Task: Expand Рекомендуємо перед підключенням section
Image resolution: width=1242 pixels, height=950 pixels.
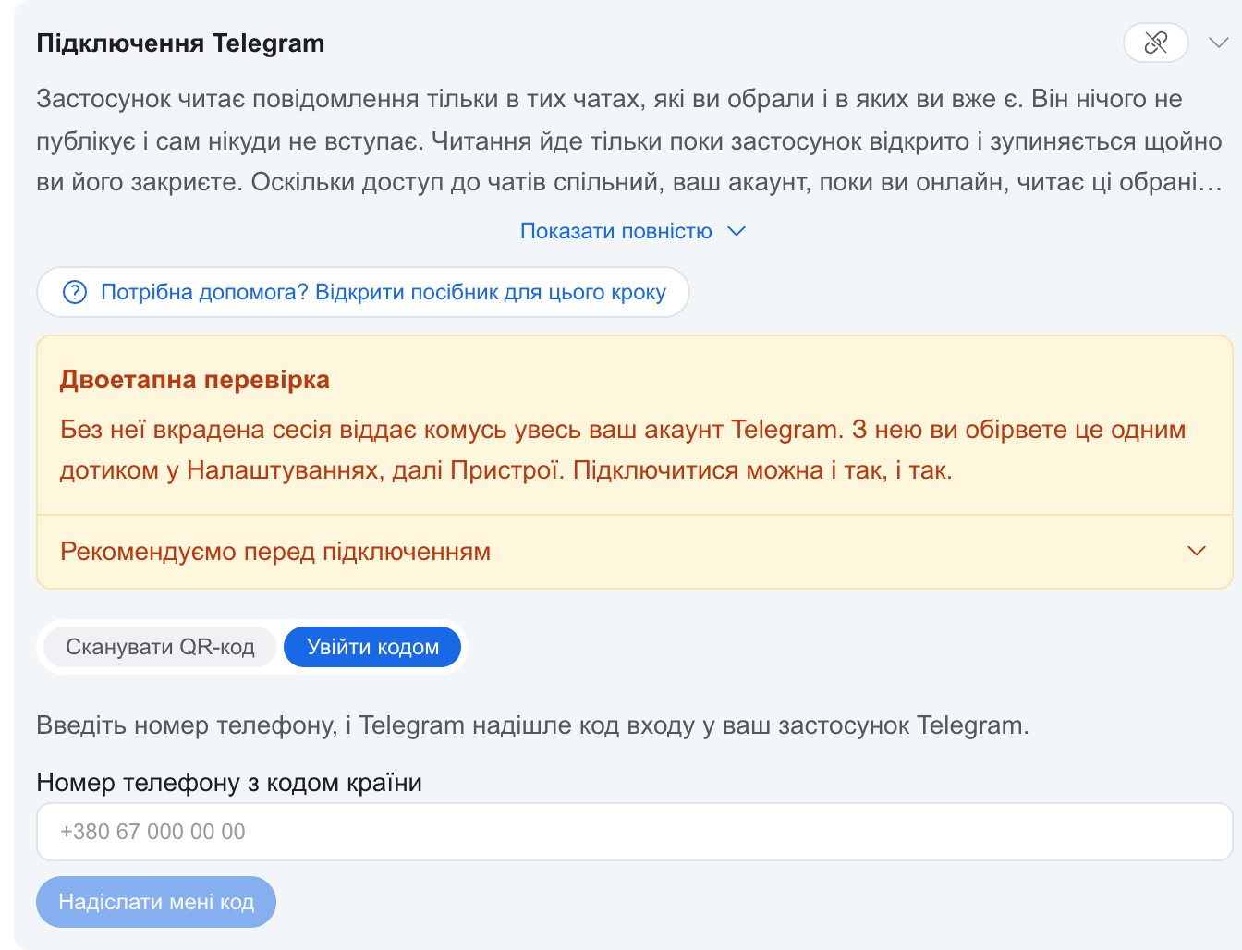Action: pos(634,552)
